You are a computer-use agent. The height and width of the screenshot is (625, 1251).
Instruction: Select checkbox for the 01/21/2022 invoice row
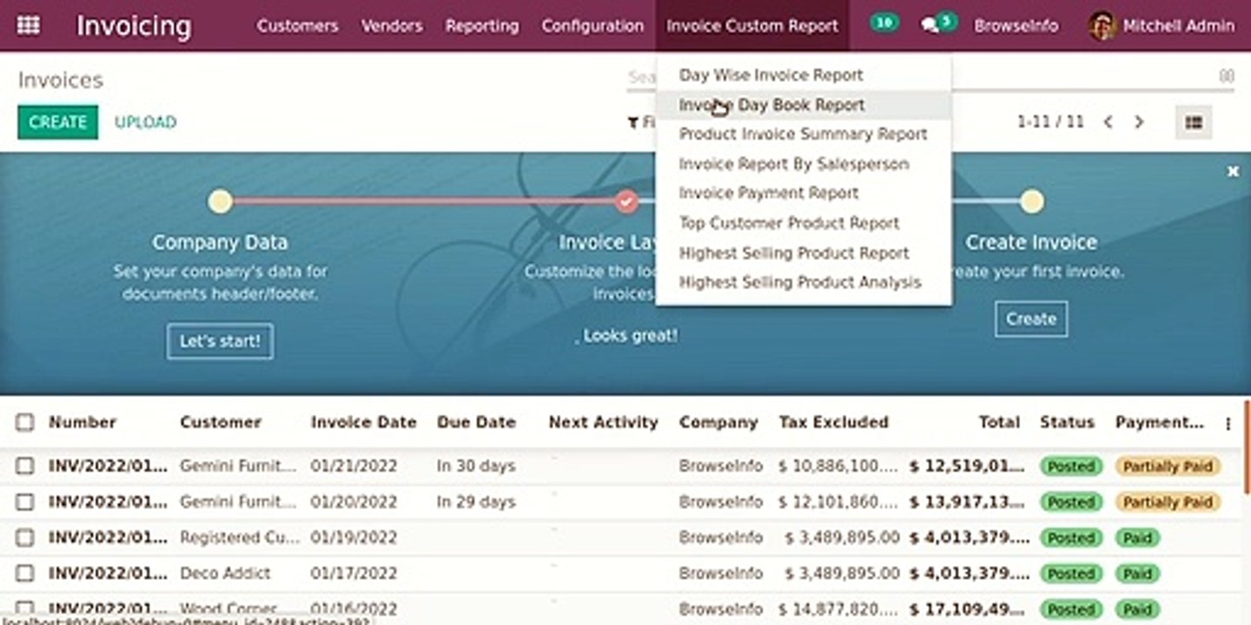tap(24, 466)
